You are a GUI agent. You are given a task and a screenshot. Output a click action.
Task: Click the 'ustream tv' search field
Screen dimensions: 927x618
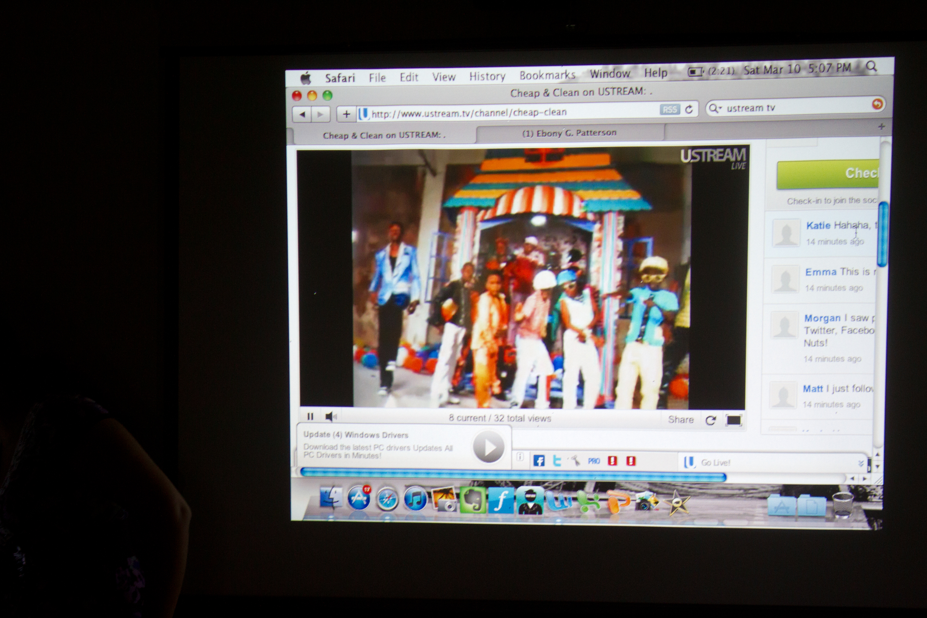(x=796, y=107)
